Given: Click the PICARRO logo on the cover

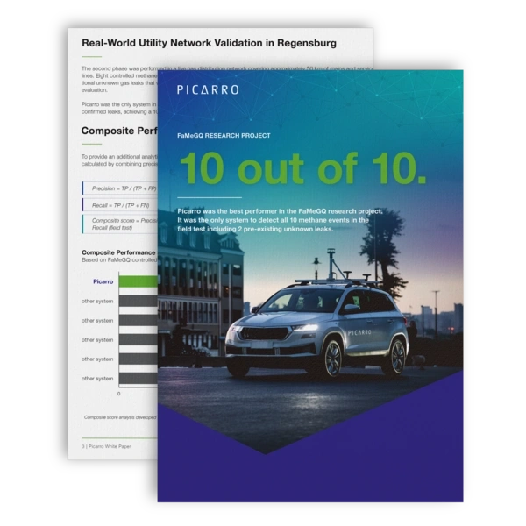Looking at the screenshot, I should [208, 89].
